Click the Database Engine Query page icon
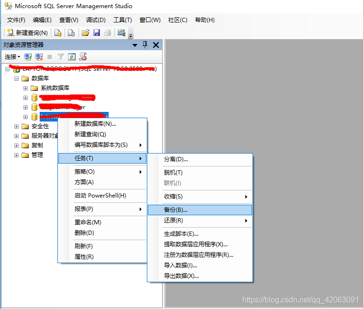Viewport: 363px width, 309px height. click(x=58, y=33)
